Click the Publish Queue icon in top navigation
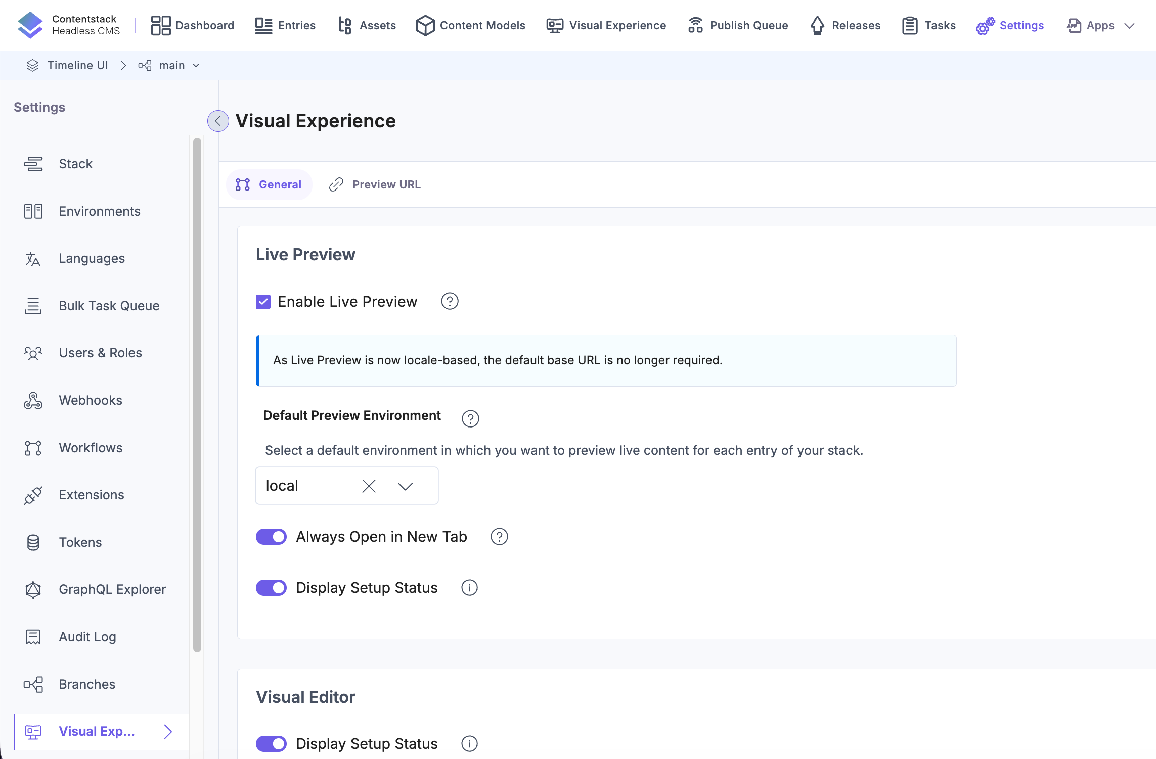1156x759 pixels. point(695,25)
